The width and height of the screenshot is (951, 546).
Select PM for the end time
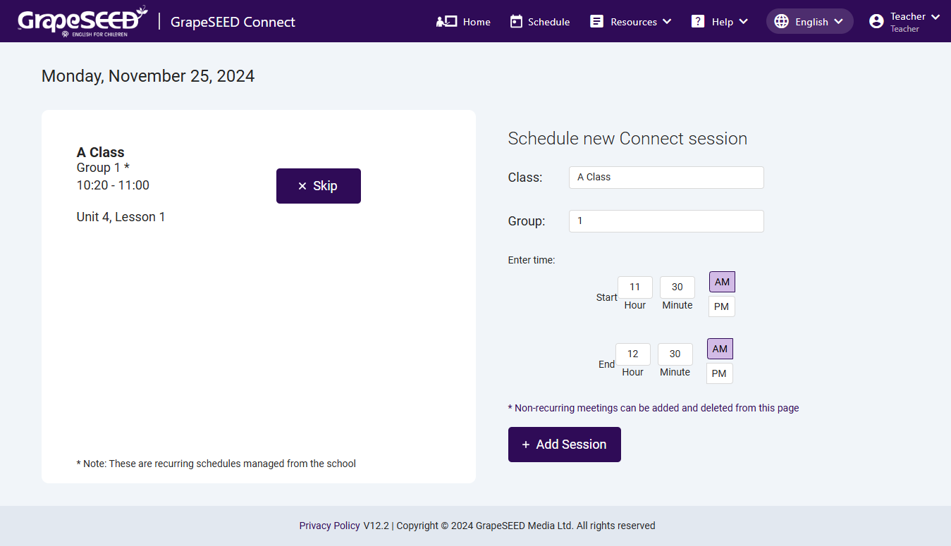click(x=719, y=373)
